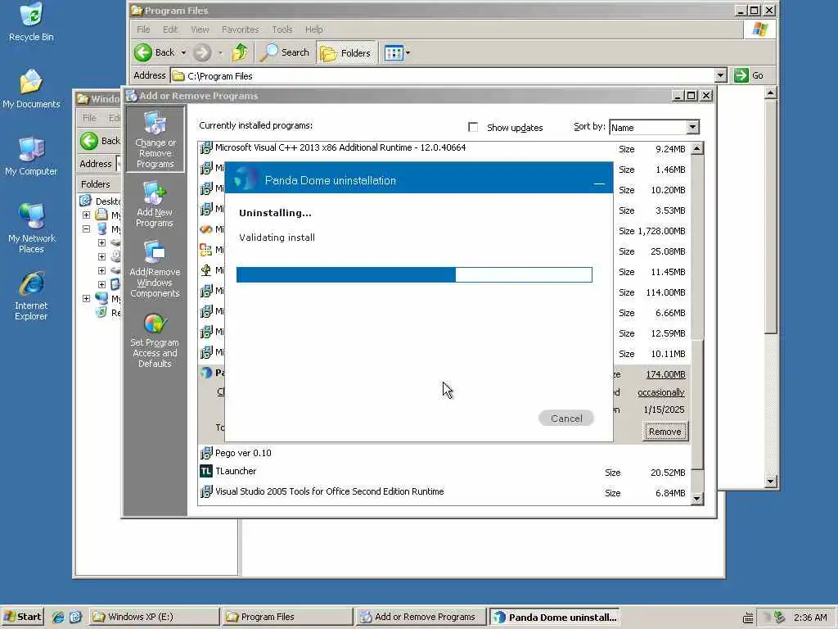Open Recycle Bin desktop icon
The width and height of the screenshot is (838, 629).
(x=31, y=21)
